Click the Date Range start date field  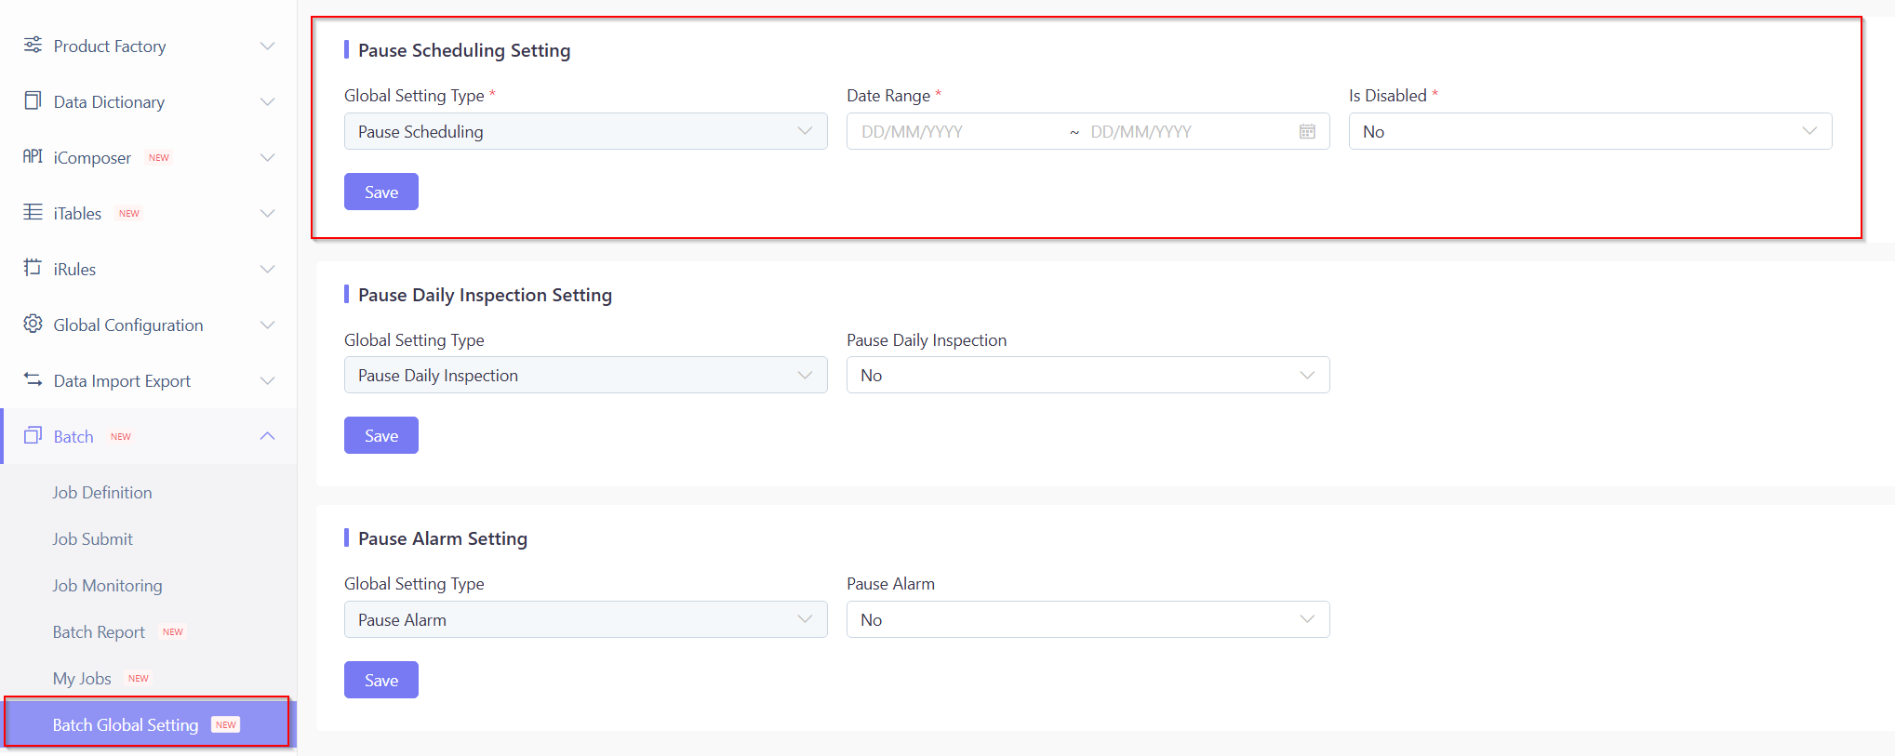click(x=954, y=131)
